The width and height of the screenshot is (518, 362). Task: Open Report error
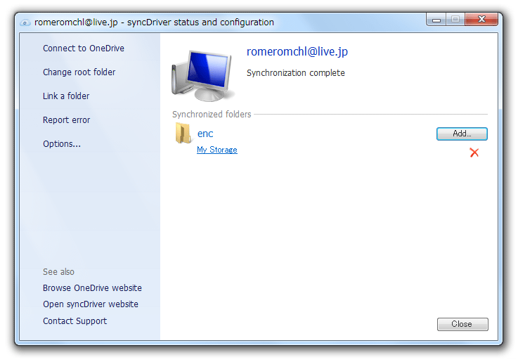pyautogui.click(x=66, y=120)
